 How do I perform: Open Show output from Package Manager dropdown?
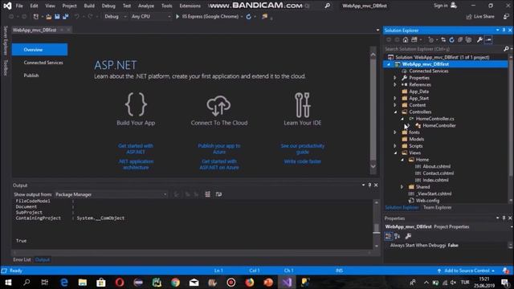coord(111,194)
